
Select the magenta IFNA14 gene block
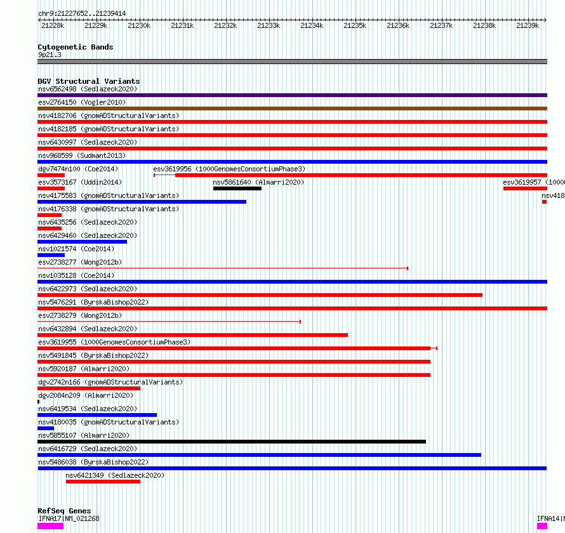coord(542,526)
